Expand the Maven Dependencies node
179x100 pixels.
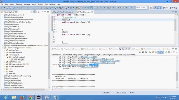coord(5,67)
